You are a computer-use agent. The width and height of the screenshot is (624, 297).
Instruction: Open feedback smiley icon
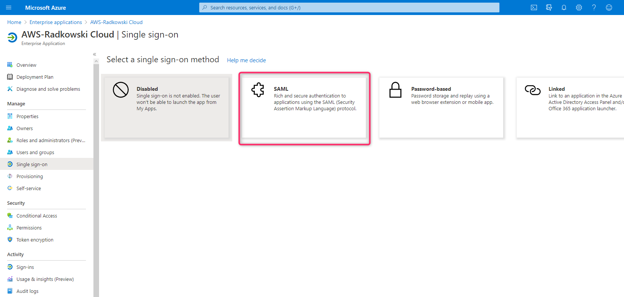tap(609, 7)
